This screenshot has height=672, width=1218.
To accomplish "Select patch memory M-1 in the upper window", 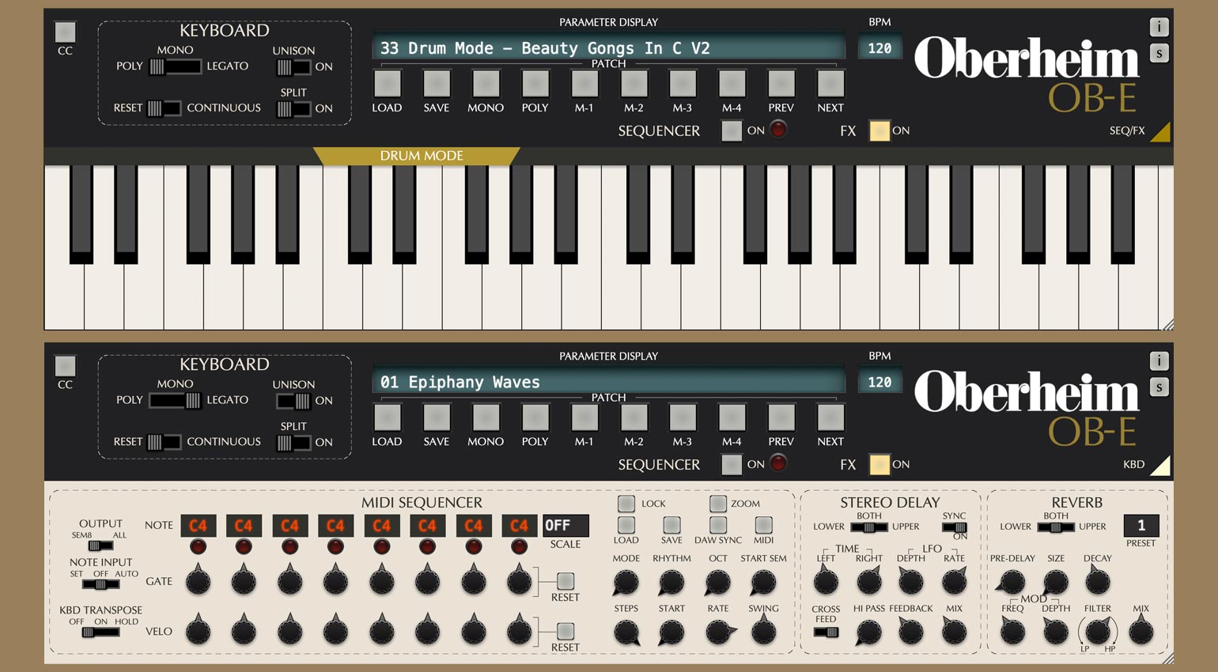I will [x=584, y=84].
